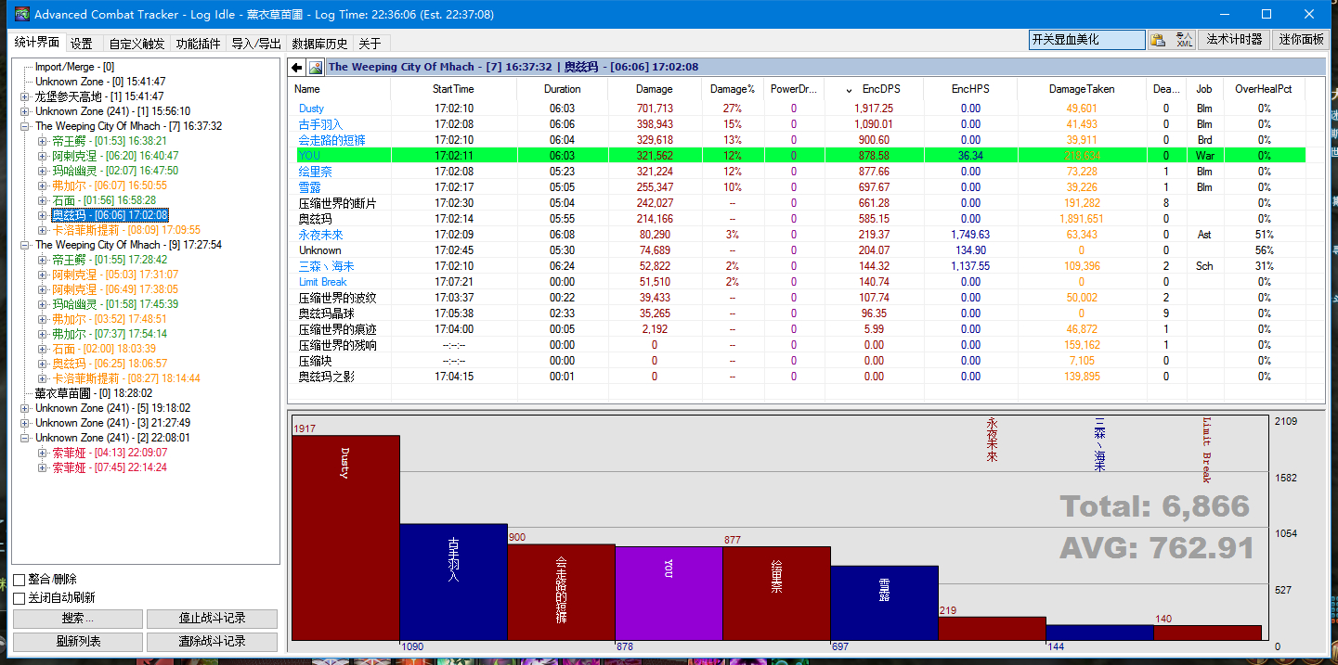Viewport: 1338px width, 665px height.
Task: Enable the 关闭自动刷新 checkbox
Action: click(x=19, y=598)
